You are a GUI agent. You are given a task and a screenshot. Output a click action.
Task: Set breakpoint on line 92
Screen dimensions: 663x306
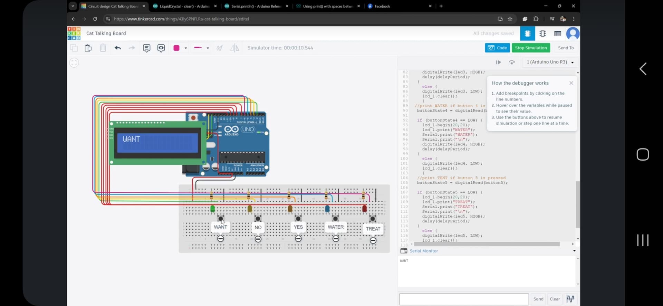[405, 120]
